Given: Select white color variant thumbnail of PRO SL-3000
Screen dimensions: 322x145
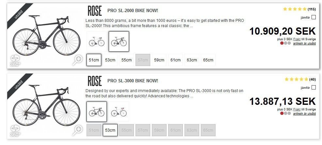Looking at the screenshot, I should coord(119,112).
